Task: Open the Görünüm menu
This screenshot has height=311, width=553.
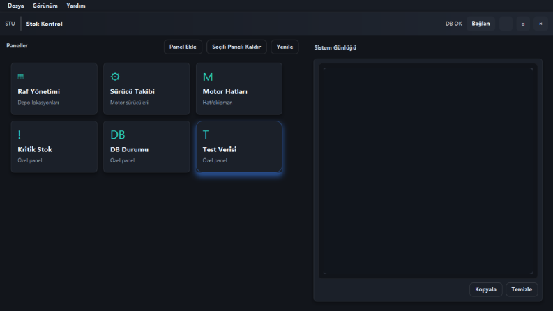Action: coord(45,6)
